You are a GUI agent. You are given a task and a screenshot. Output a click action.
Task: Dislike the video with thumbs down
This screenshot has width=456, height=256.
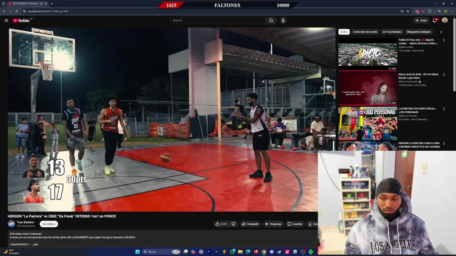[x=233, y=224]
